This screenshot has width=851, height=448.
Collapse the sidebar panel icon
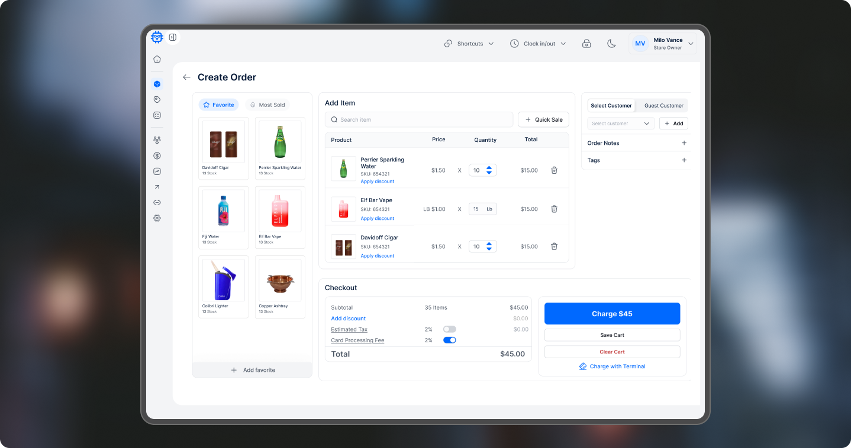(173, 37)
